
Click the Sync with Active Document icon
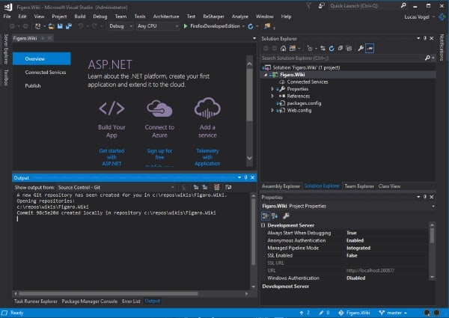[x=323, y=48]
